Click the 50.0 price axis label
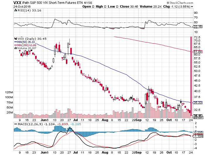205x155 pixels. click(x=197, y=71)
